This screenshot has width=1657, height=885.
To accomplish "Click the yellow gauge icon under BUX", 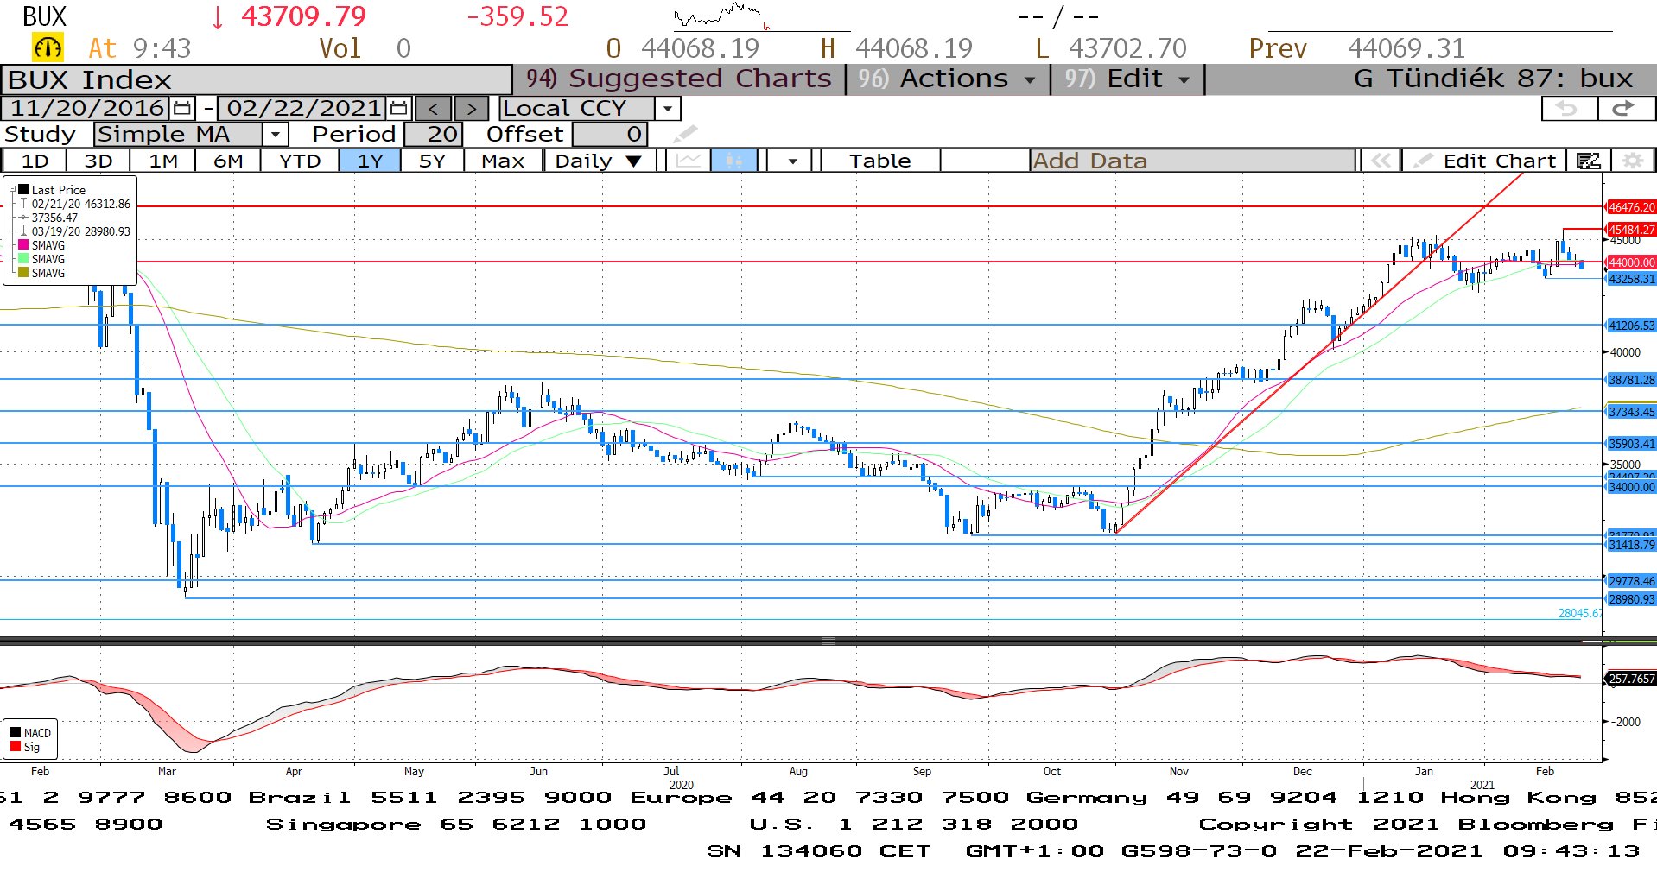I will [48, 47].
